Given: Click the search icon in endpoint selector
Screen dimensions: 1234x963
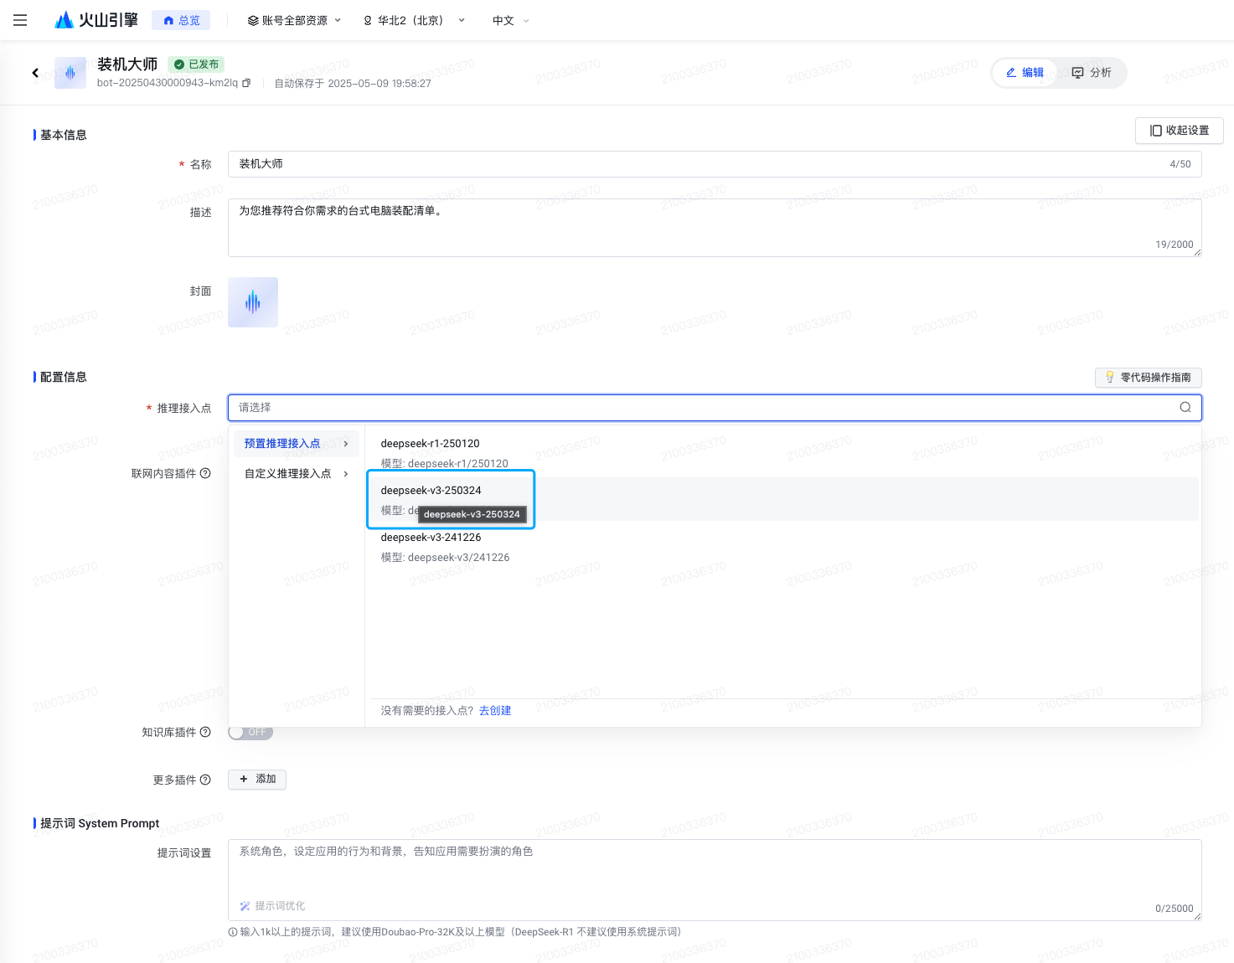Looking at the screenshot, I should (x=1185, y=408).
